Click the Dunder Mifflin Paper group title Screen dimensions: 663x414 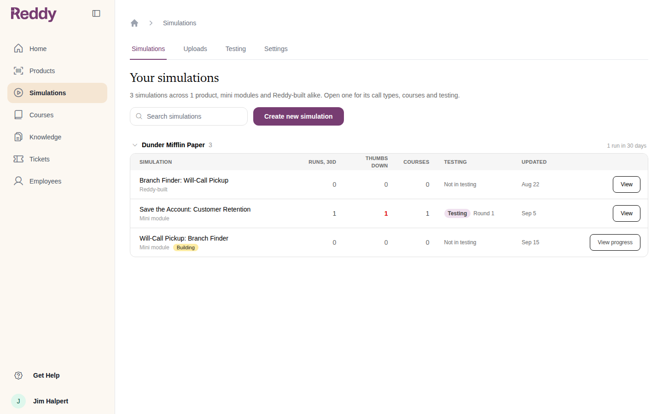point(173,145)
